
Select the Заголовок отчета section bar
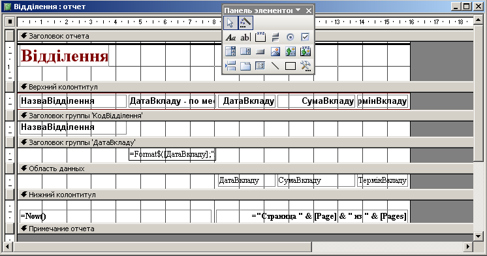245,36
